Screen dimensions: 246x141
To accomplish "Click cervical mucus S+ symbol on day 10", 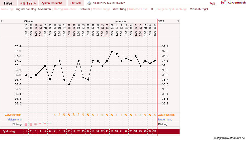I will click(x=69, y=114).
